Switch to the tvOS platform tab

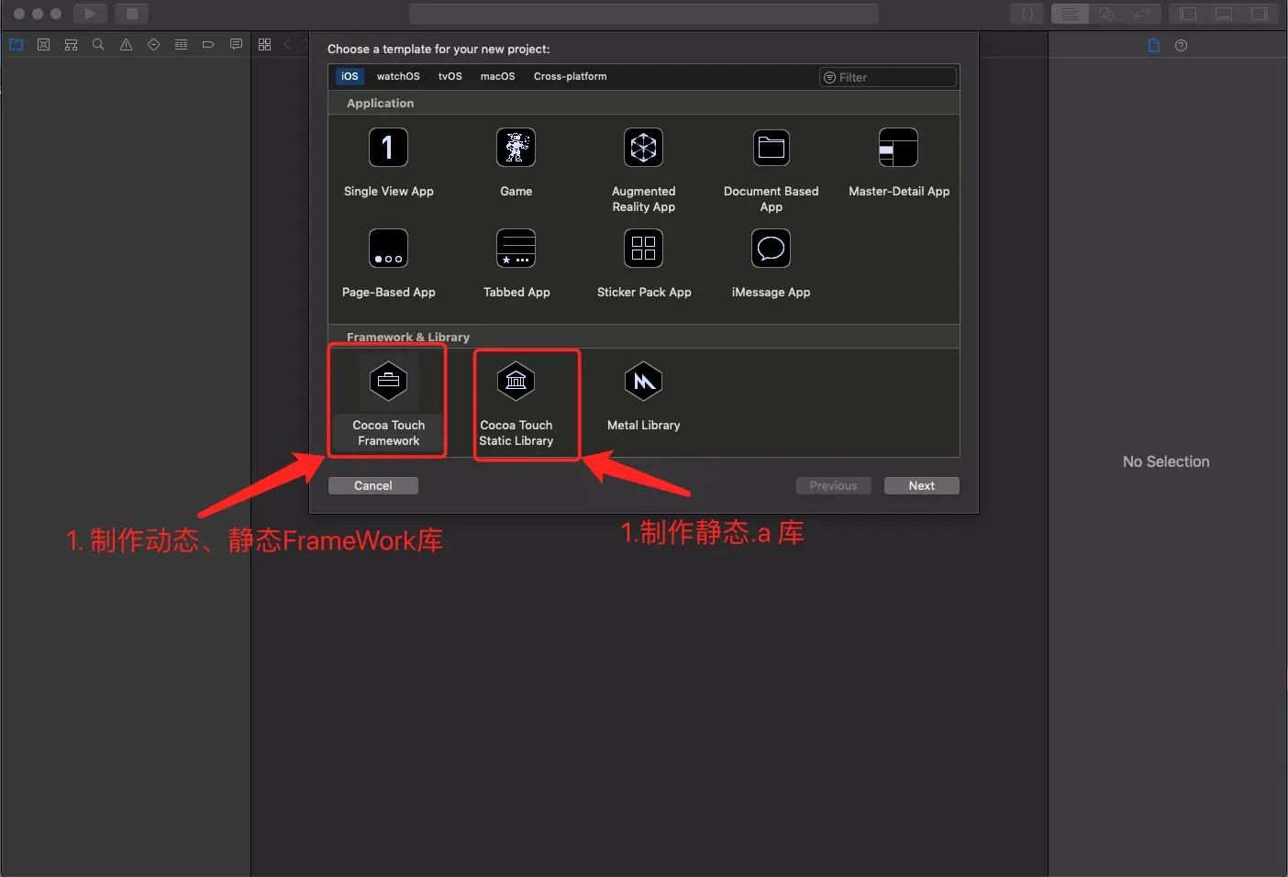[450, 76]
